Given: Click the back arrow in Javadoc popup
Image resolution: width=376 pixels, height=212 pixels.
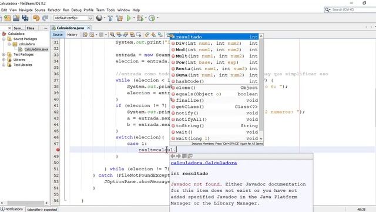Looking at the screenshot, I should (x=173, y=156).
